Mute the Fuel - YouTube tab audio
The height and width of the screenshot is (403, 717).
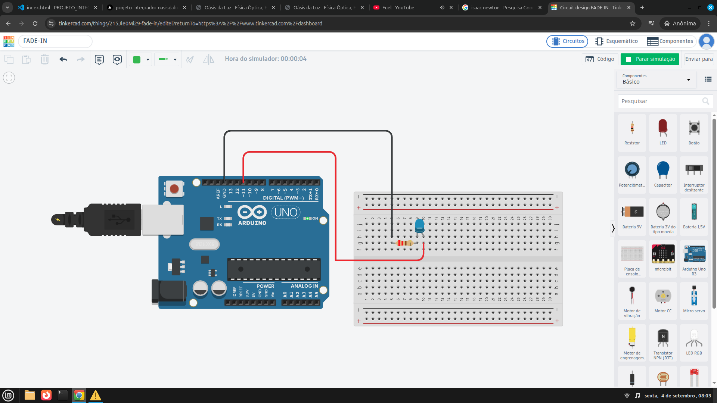click(x=442, y=7)
